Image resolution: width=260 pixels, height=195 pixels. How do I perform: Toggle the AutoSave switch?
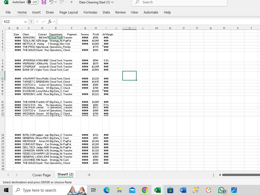pos(32,2)
